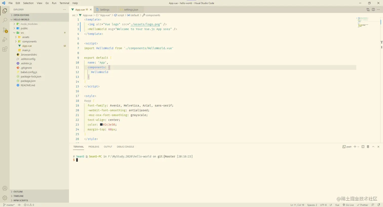Image resolution: width=383 pixels, height=207 pixels.
Task: Open the Accounts menu icon
Action: click(5, 188)
